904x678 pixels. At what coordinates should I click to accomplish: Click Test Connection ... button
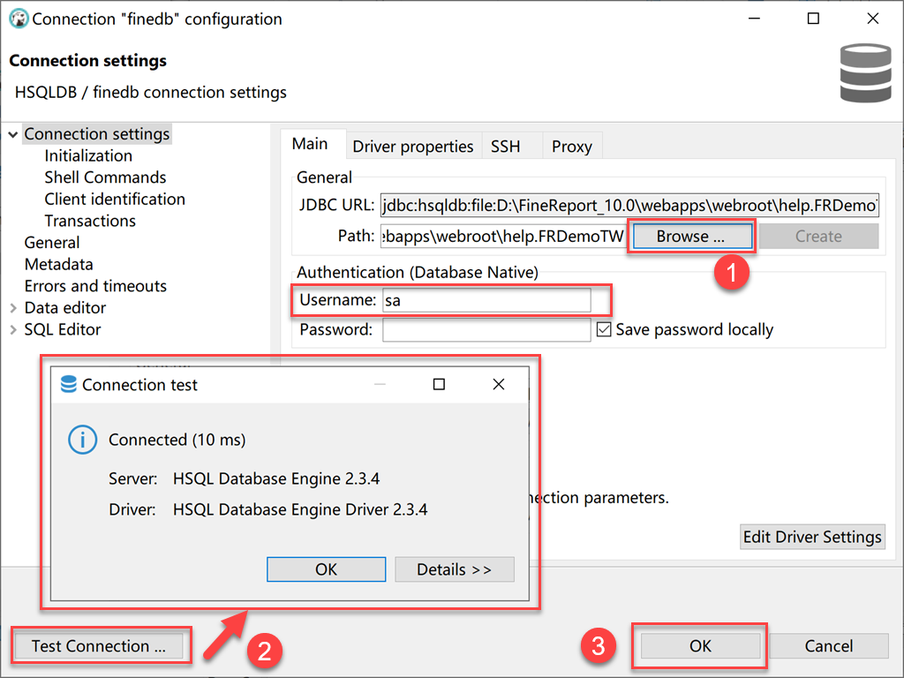(x=99, y=646)
